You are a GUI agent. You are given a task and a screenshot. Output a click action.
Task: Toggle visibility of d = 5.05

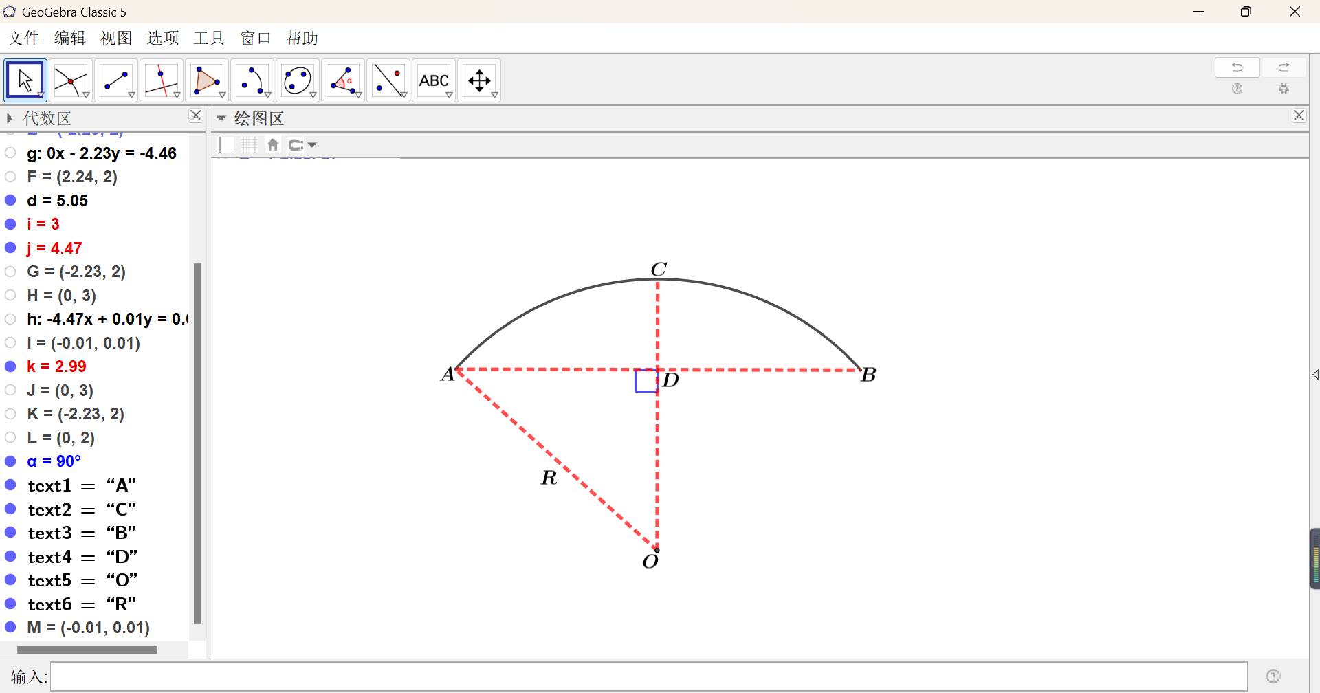click(11, 201)
